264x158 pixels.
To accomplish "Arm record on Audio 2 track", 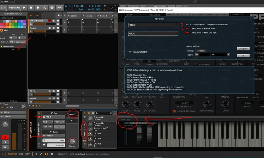I will (50, 28).
